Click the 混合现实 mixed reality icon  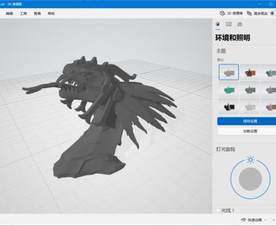coord(249,13)
